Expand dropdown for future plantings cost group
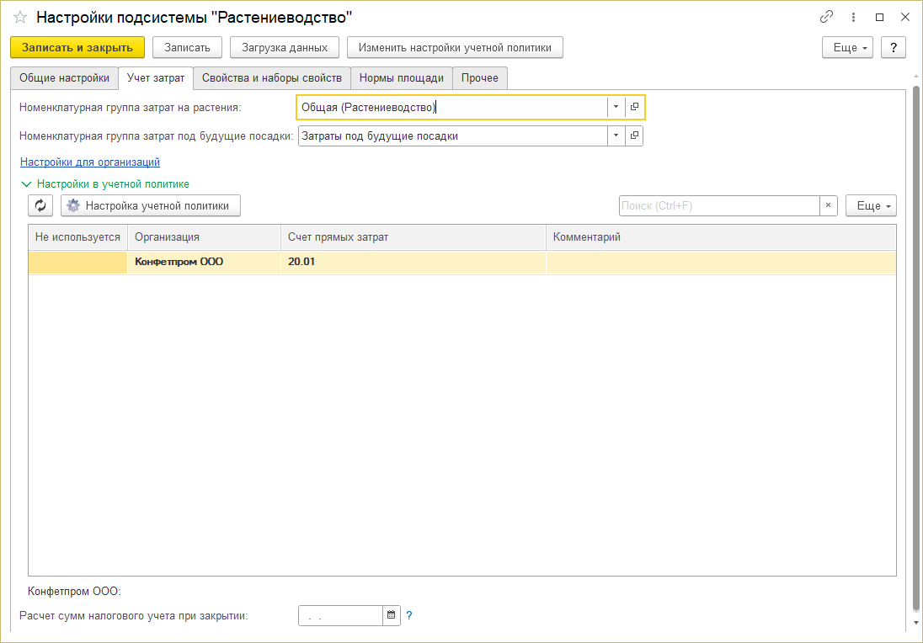This screenshot has width=923, height=643. 616,136
